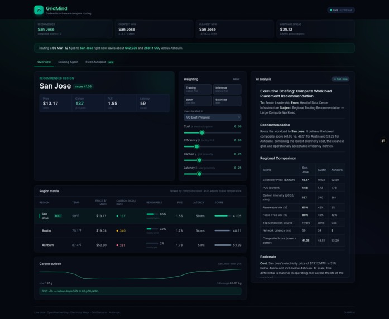This screenshot has height=319, width=389.
Task: Click the 65% renewable bar for San Jose
Action: (152, 214)
